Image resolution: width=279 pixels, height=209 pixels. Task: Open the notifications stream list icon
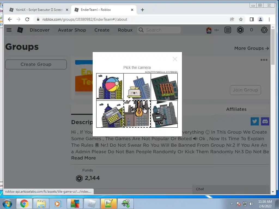pos(228,30)
